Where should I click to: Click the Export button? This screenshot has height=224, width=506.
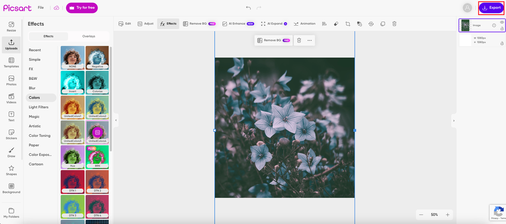[x=491, y=8]
